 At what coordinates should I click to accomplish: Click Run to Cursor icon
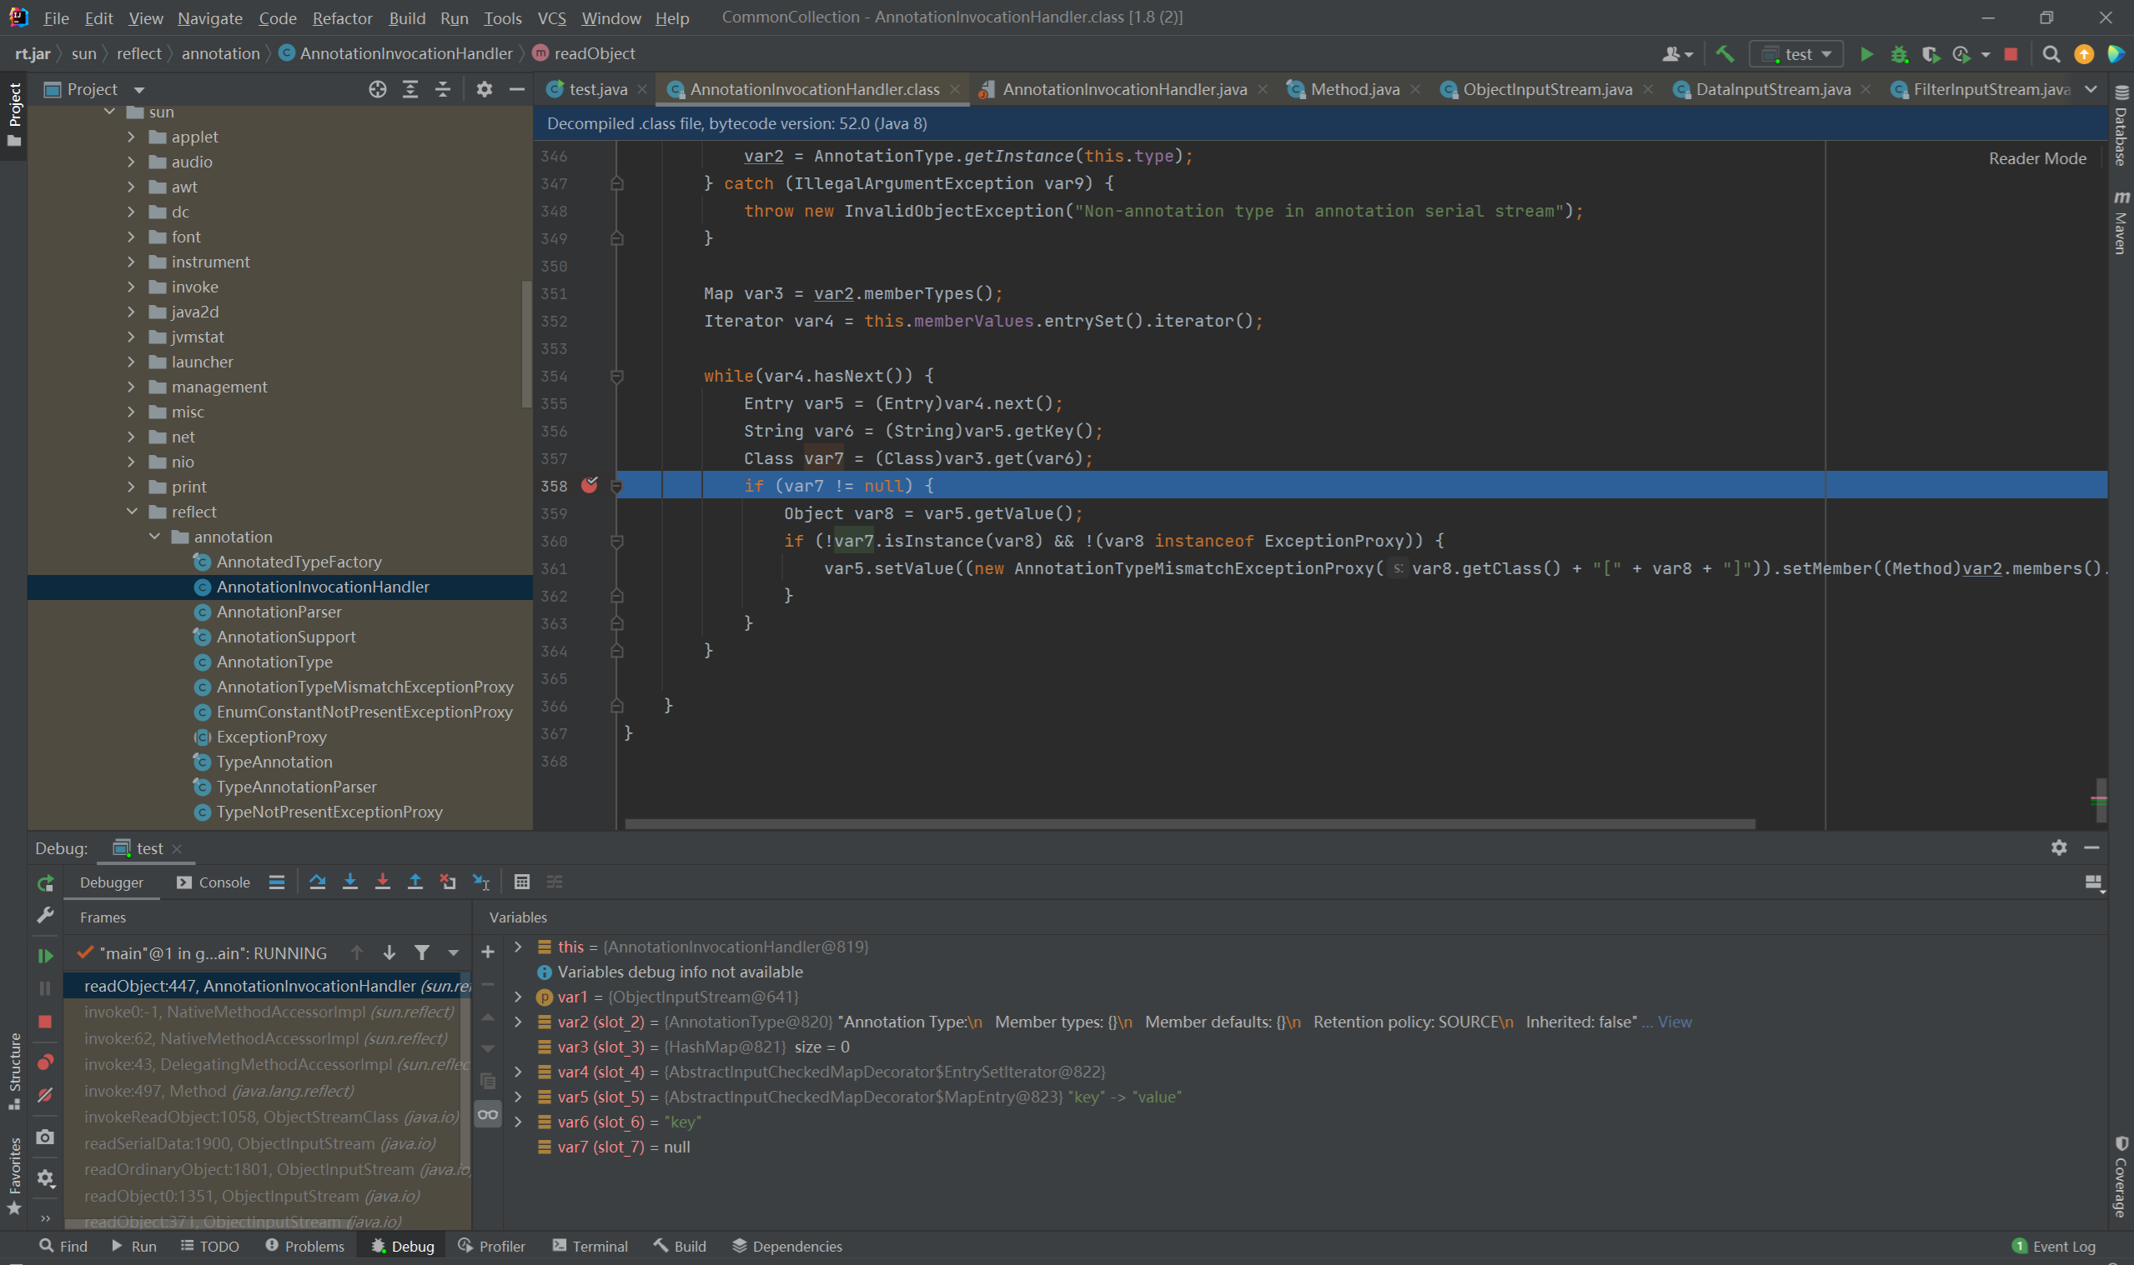tap(481, 882)
